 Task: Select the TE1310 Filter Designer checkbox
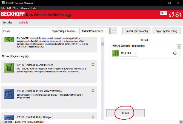pyautogui.click(x=93, y=117)
